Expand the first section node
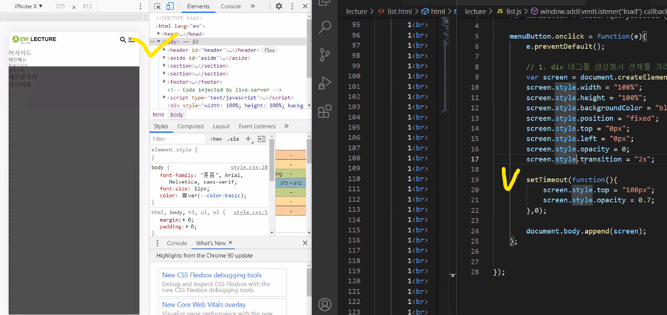Viewport: 667px width, 315px height. click(165, 66)
